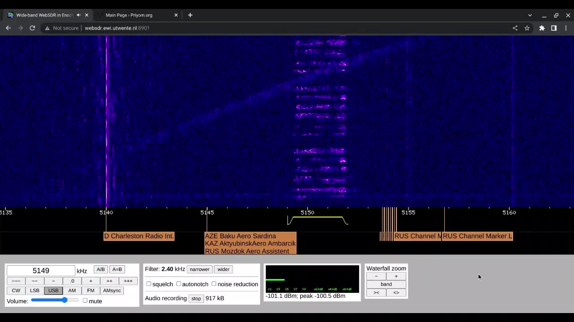Click waterfall zoom >< button
The width and height of the screenshot is (574, 322).
coord(376,292)
